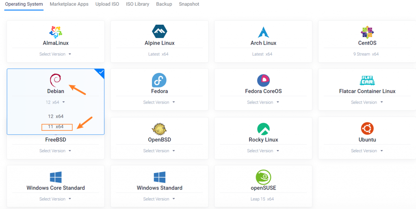Screen dimensions: 416x209
Task: Go to the ISO Library tab
Action: click(x=137, y=4)
